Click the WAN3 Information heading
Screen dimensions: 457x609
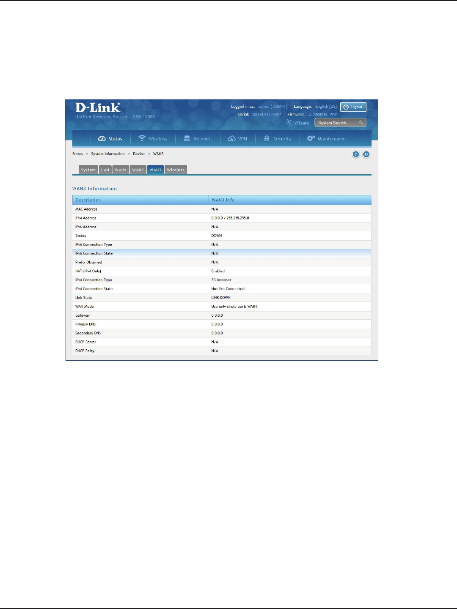(94, 189)
